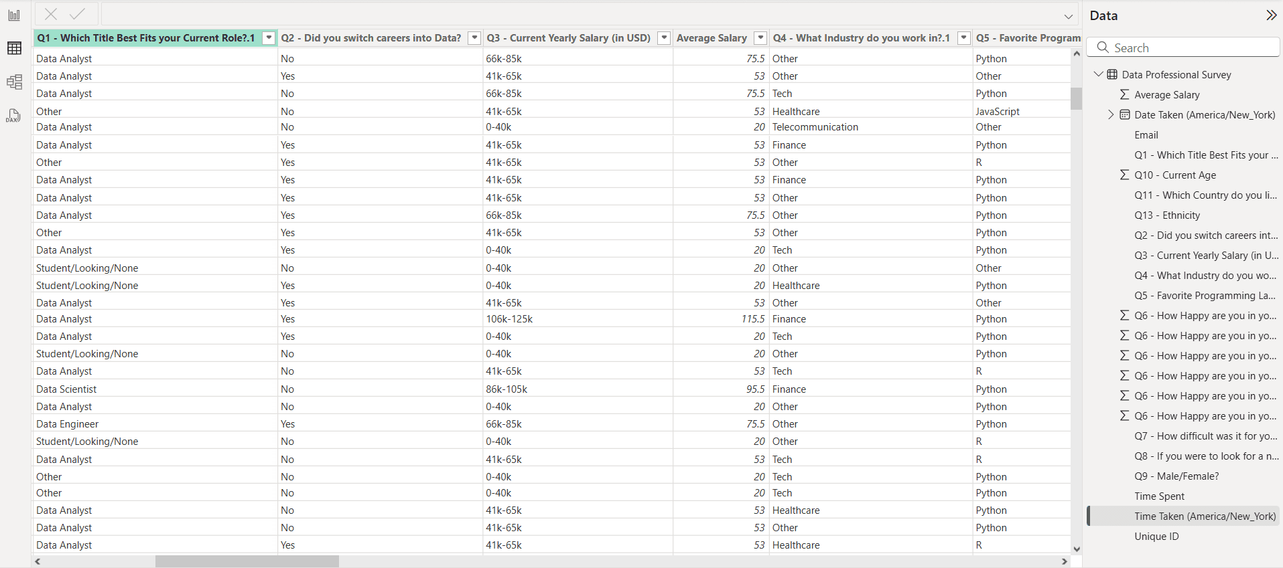
Task: Open filter dropdown for Q3 salary column
Action: (664, 38)
